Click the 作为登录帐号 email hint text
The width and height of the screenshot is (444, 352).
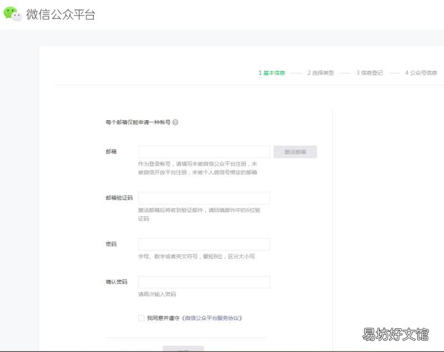coord(198,168)
